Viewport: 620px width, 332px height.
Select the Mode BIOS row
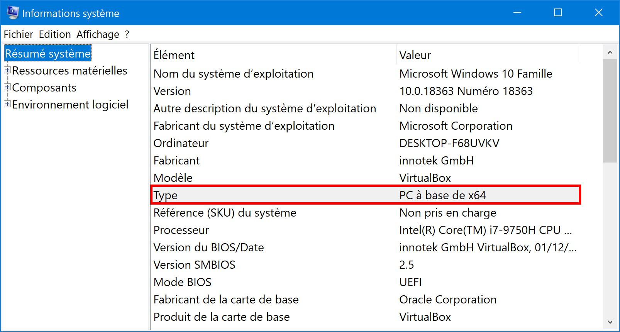(366, 282)
